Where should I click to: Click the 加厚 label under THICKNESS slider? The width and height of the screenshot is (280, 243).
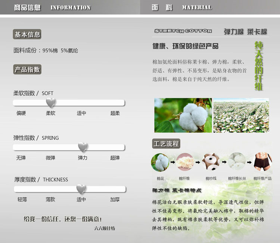pyautogui.click(x=115, y=199)
